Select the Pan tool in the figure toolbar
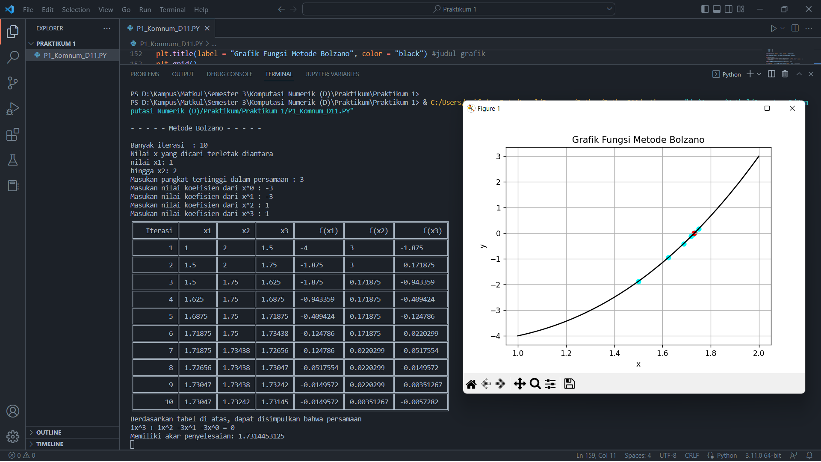The width and height of the screenshot is (821, 462). pos(520,384)
